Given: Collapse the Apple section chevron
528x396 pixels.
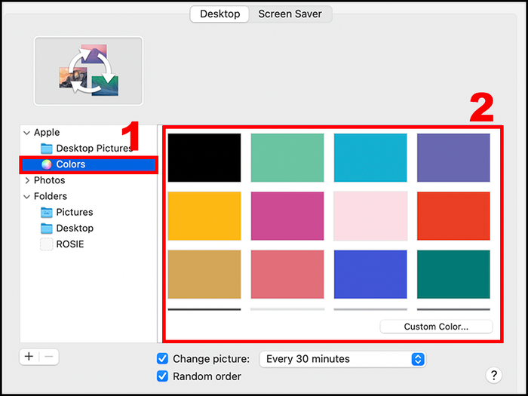Looking at the screenshot, I should (x=26, y=133).
